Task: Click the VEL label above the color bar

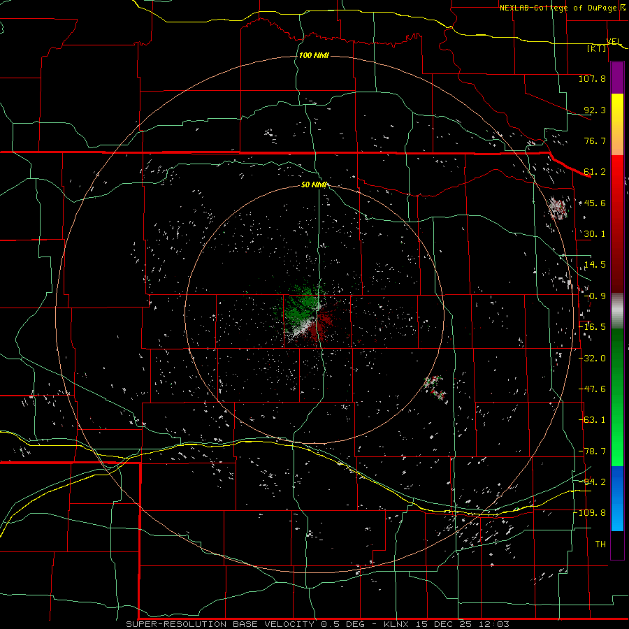Action: (x=614, y=41)
